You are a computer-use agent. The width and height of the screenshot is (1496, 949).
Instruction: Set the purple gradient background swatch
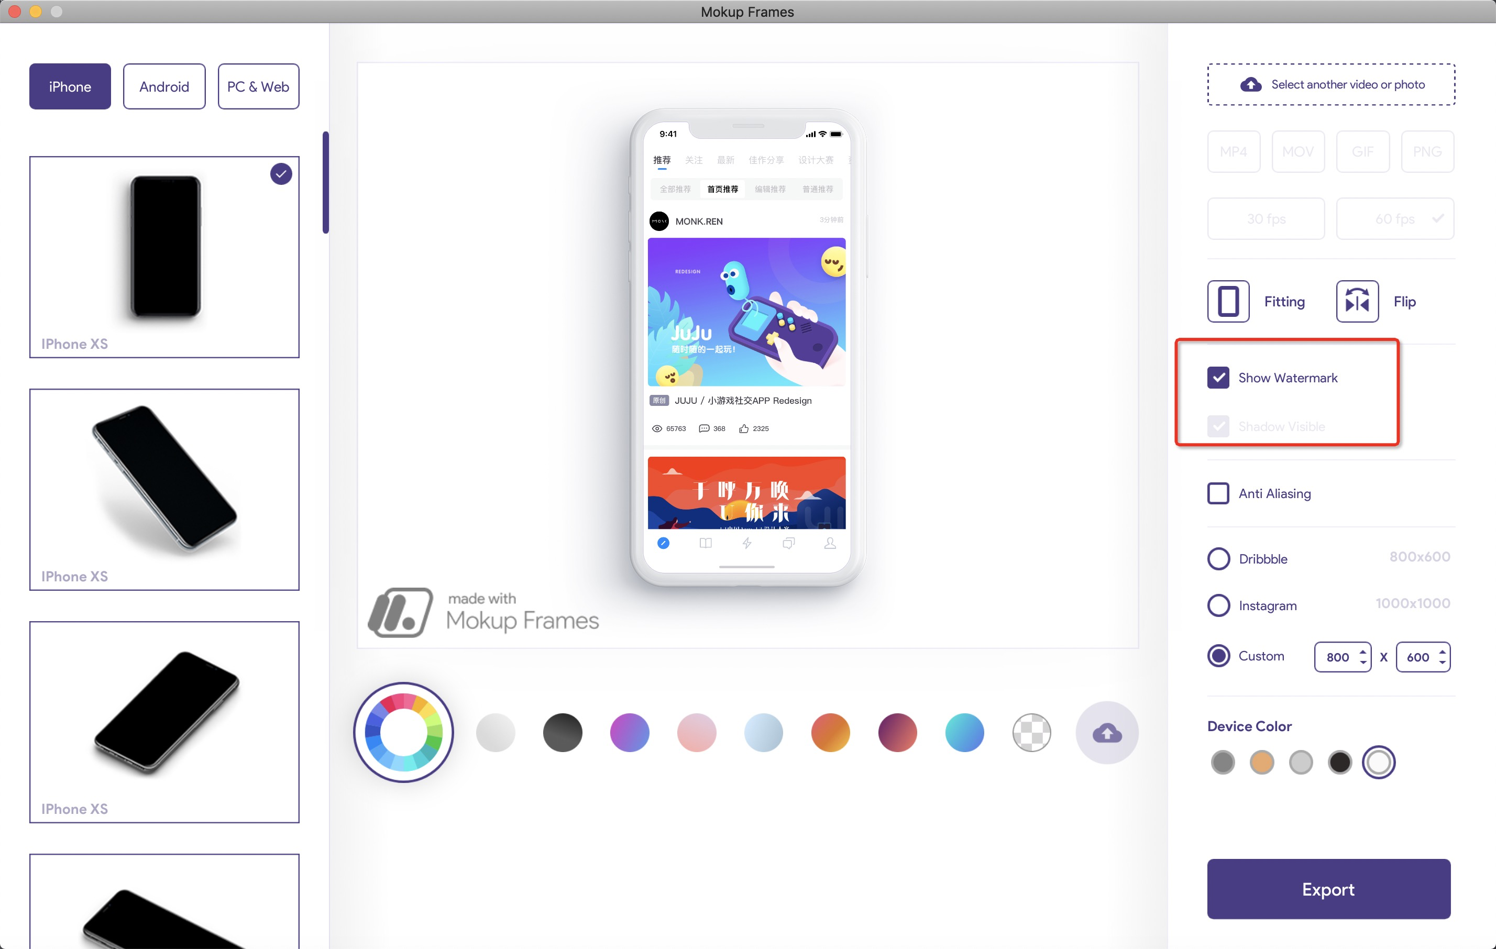pyautogui.click(x=629, y=732)
